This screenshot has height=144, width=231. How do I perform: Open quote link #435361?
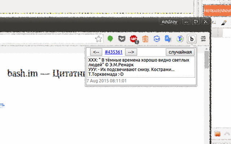point(114,52)
